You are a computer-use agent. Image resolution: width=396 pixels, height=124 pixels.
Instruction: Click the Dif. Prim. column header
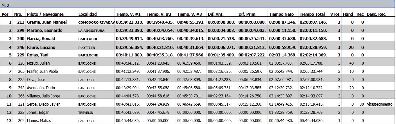click(248, 14)
